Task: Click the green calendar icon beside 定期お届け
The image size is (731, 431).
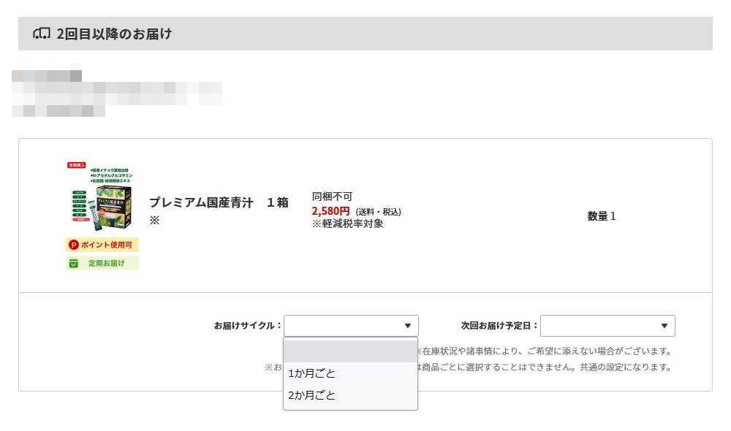Action: click(x=73, y=263)
